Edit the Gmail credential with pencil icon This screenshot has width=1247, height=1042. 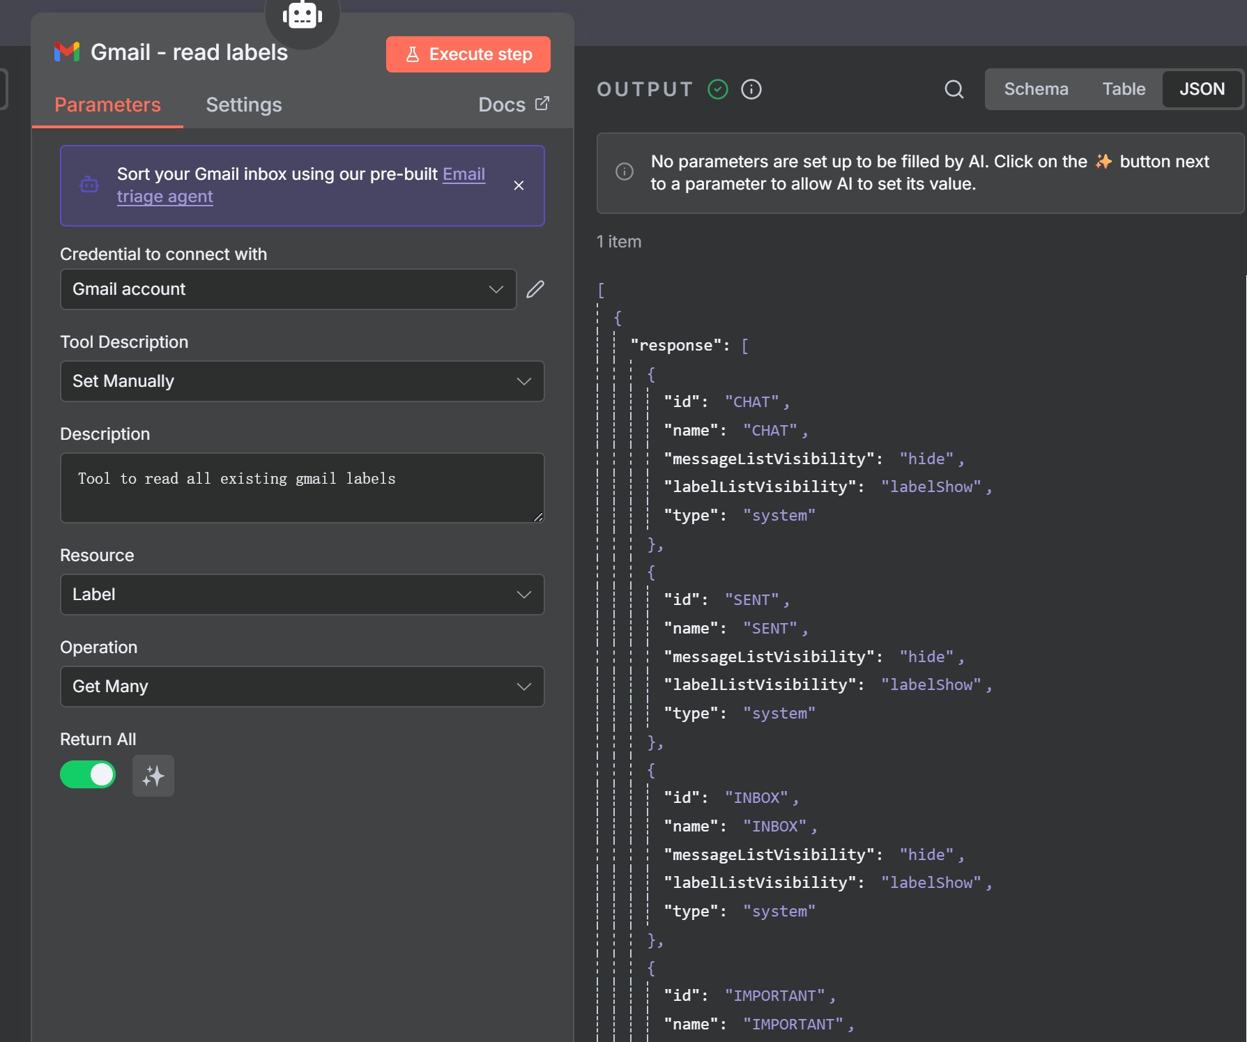tap(535, 289)
